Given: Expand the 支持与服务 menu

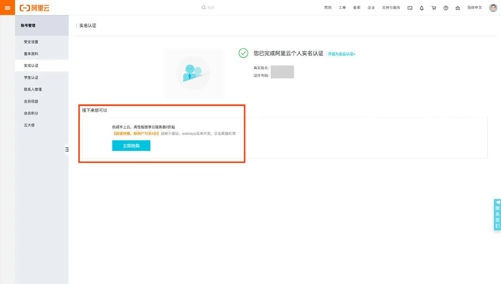Looking at the screenshot, I should point(391,8).
